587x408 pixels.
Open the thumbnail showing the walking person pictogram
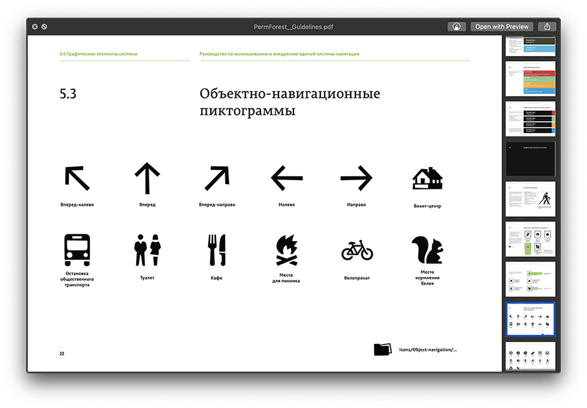(530, 198)
